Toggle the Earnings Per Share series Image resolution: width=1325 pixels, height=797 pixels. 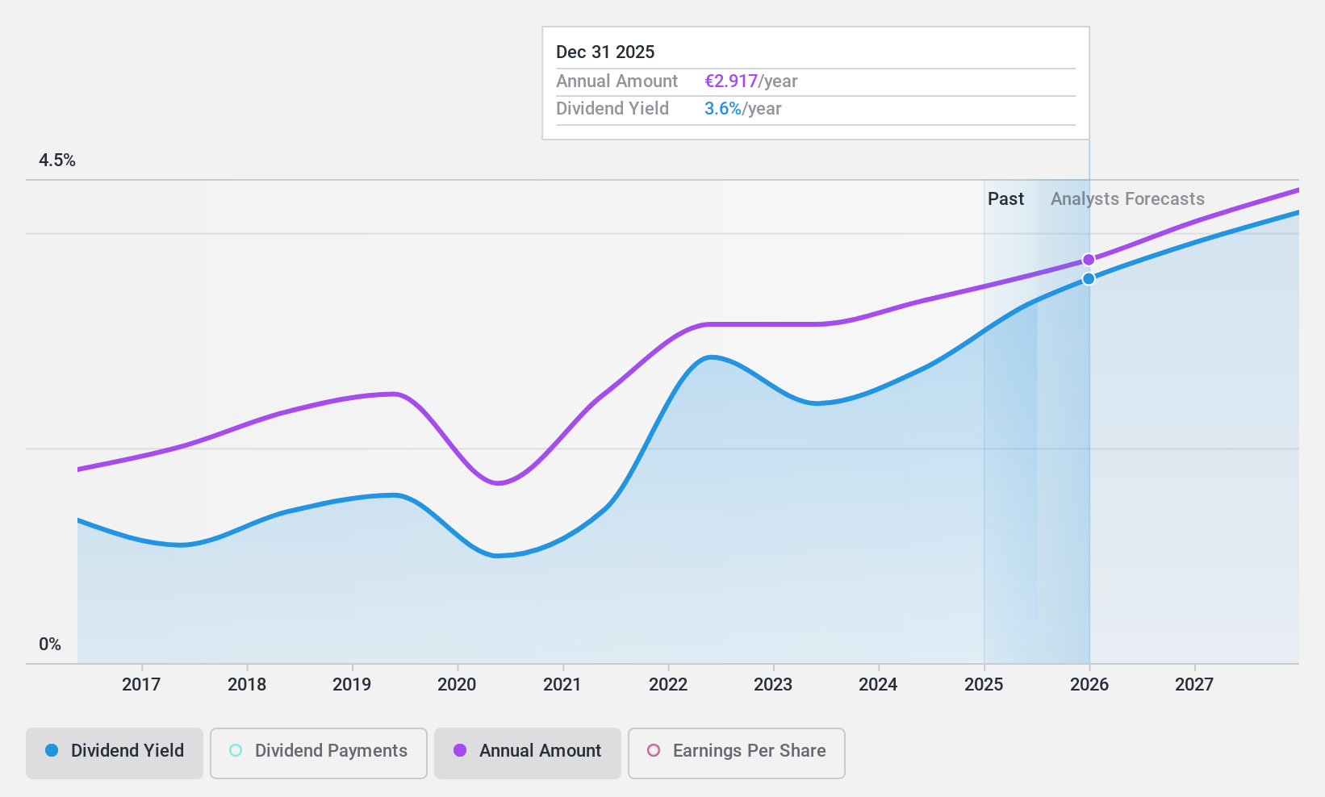(736, 753)
